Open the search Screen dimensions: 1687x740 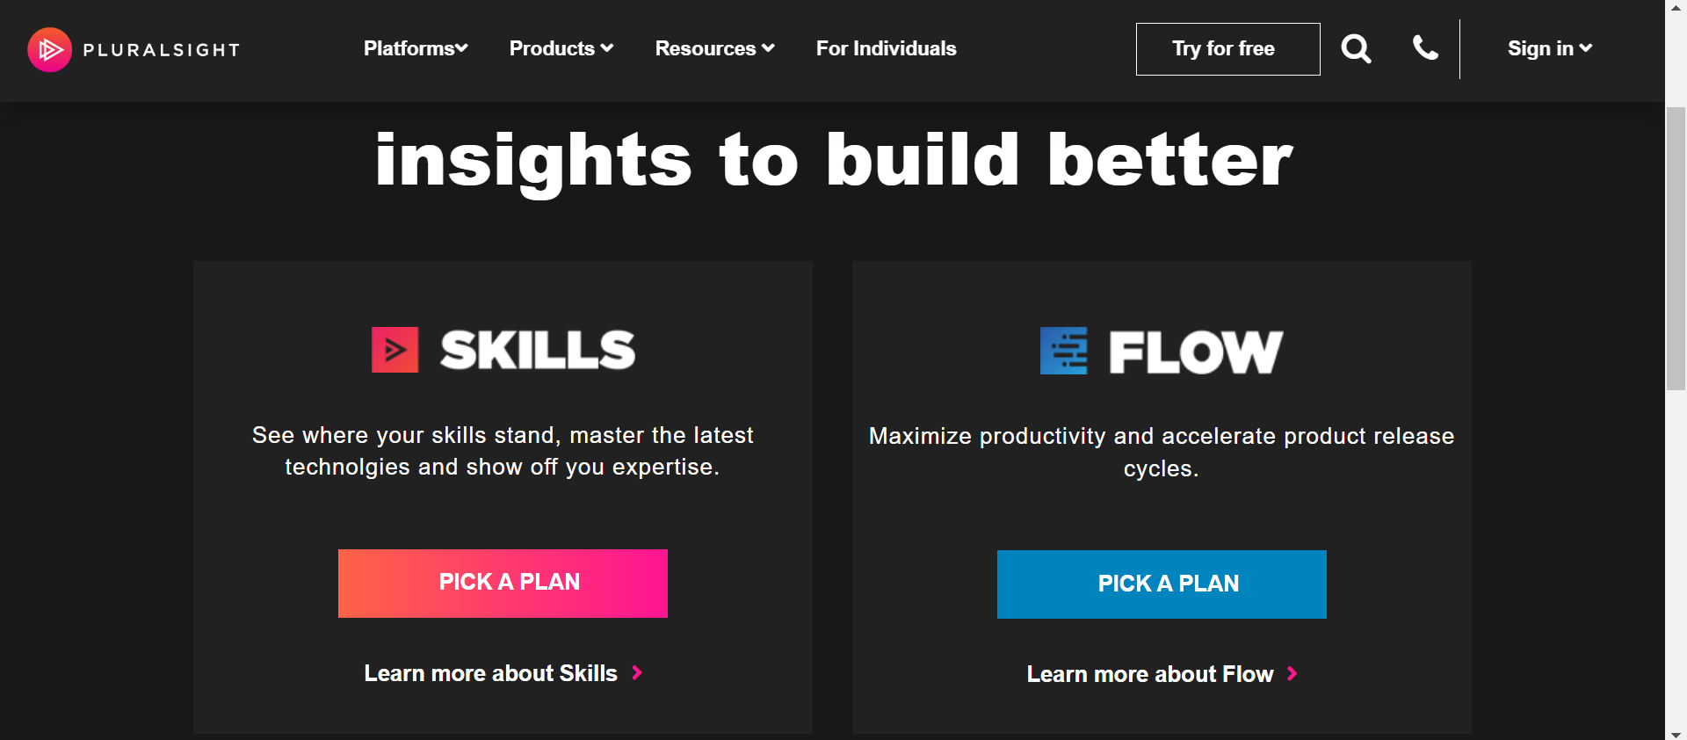pos(1356,48)
